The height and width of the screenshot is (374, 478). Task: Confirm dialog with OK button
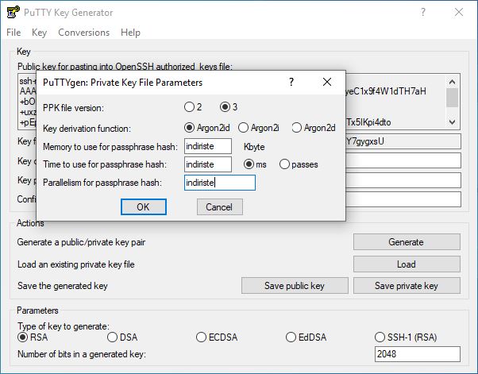coord(144,207)
